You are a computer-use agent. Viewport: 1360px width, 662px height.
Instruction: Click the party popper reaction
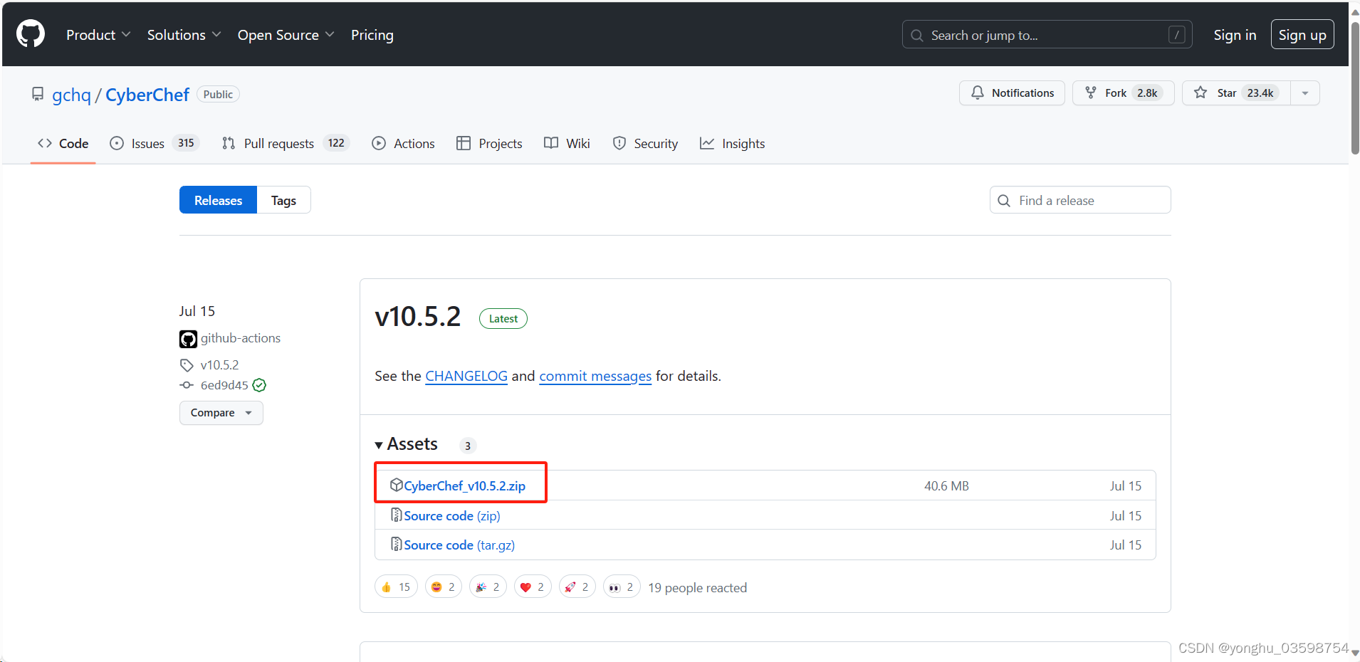pos(488,587)
